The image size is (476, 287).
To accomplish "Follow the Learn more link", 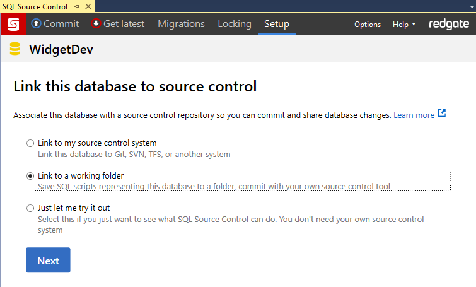I will [414, 115].
